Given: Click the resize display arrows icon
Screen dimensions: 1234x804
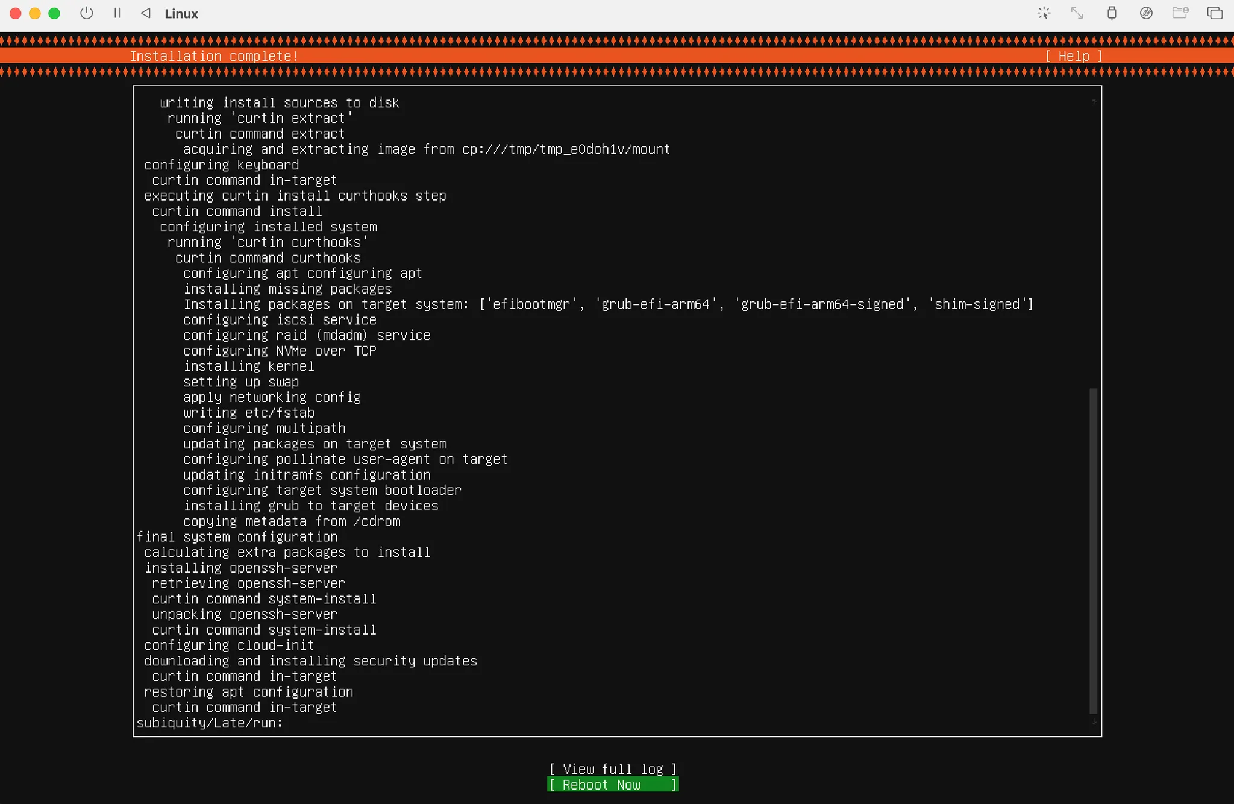Looking at the screenshot, I should tap(1077, 13).
